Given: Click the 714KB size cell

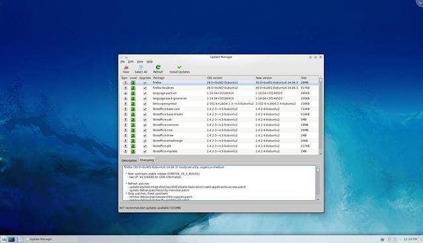Looking at the screenshot, I should [x=305, y=109].
